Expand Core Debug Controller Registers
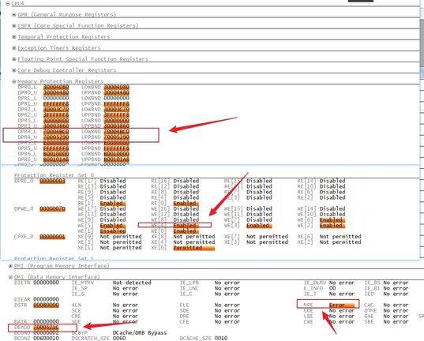The width and height of the screenshot is (424, 341). [14, 70]
